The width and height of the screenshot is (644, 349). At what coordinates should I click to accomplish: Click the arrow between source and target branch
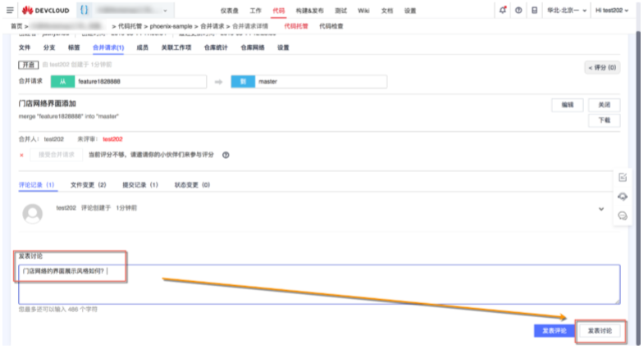pyautogui.click(x=218, y=82)
